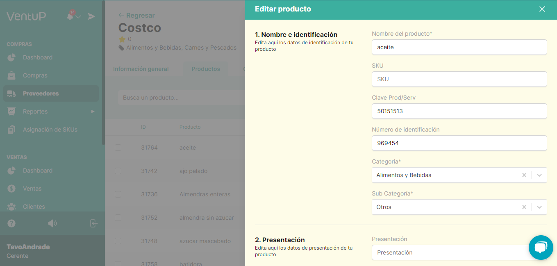Check the checkbox next to aceite
The height and width of the screenshot is (266, 557).
[118, 148]
